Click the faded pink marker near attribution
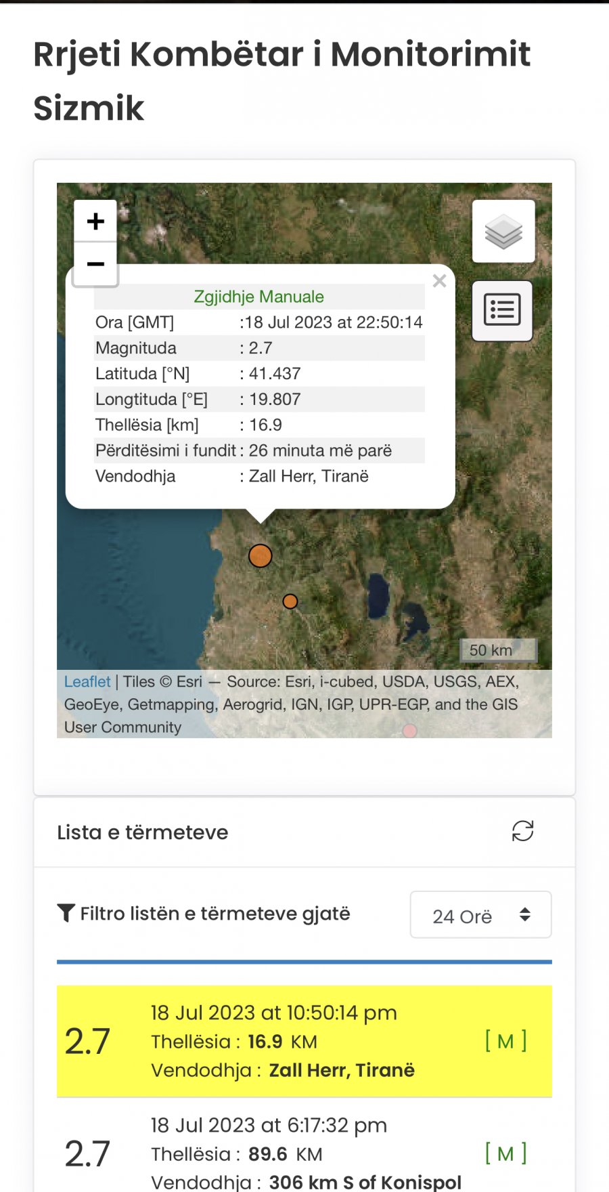609x1192 pixels. pyautogui.click(x=409, y=731)
